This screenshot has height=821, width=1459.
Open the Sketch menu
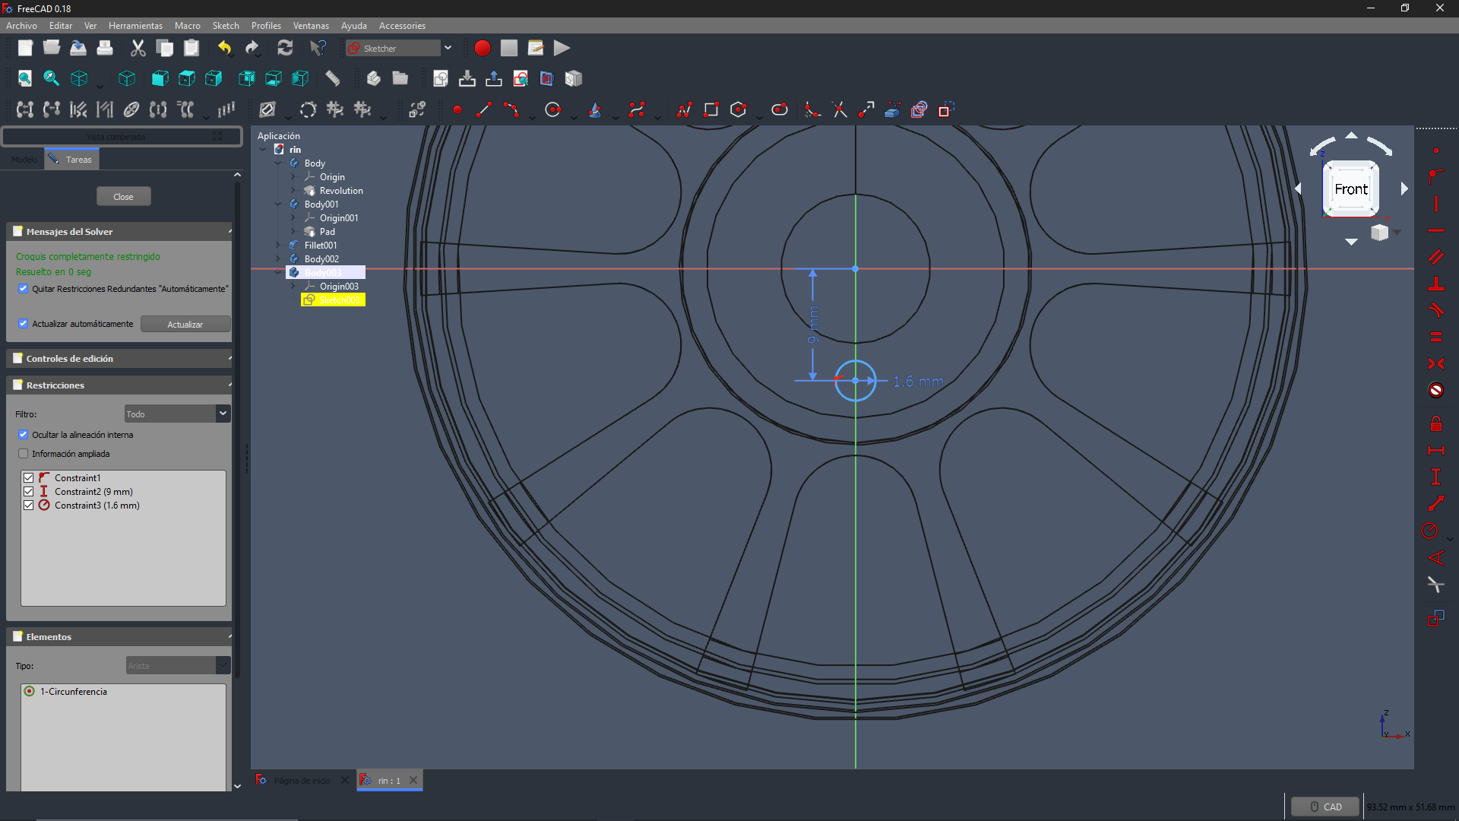(x=225, y=26)
